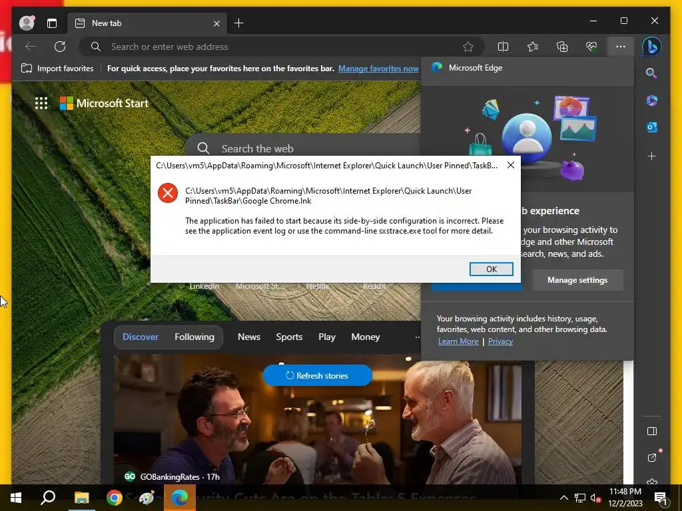Focus the address bar search field
This screenshot has width=682, height=511.
click(x=280, y=47)
